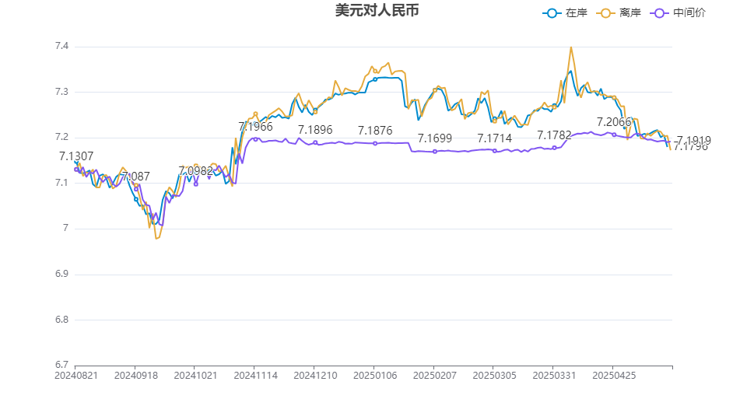
Task: Select the 7.087 data point label
Action: coord(136,177)
